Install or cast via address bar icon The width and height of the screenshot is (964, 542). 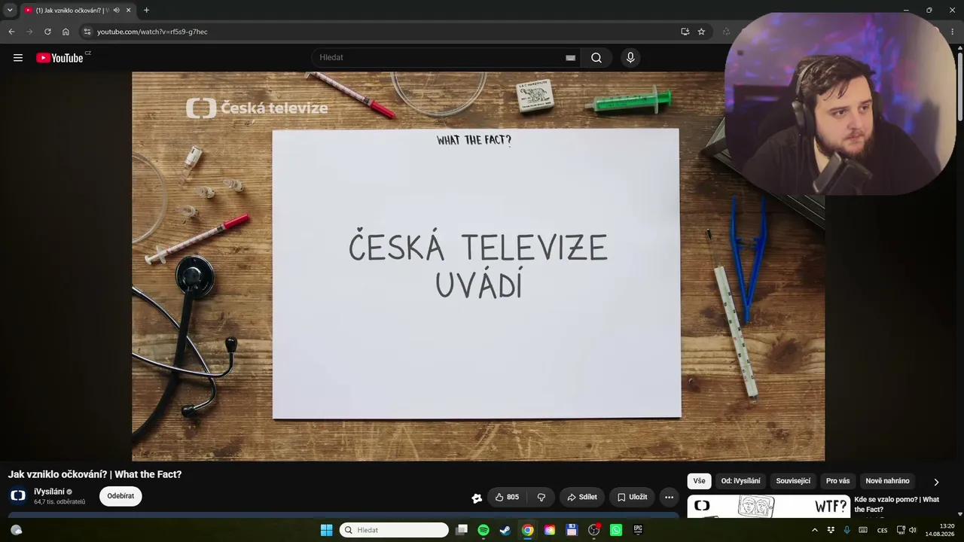click(x=685, y=32)
